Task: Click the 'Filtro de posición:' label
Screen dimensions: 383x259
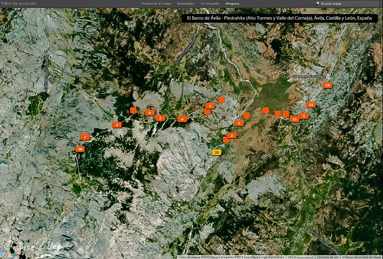Action: point(19,3)
